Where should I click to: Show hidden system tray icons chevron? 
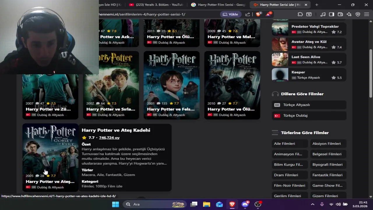(x=313, y=204)
